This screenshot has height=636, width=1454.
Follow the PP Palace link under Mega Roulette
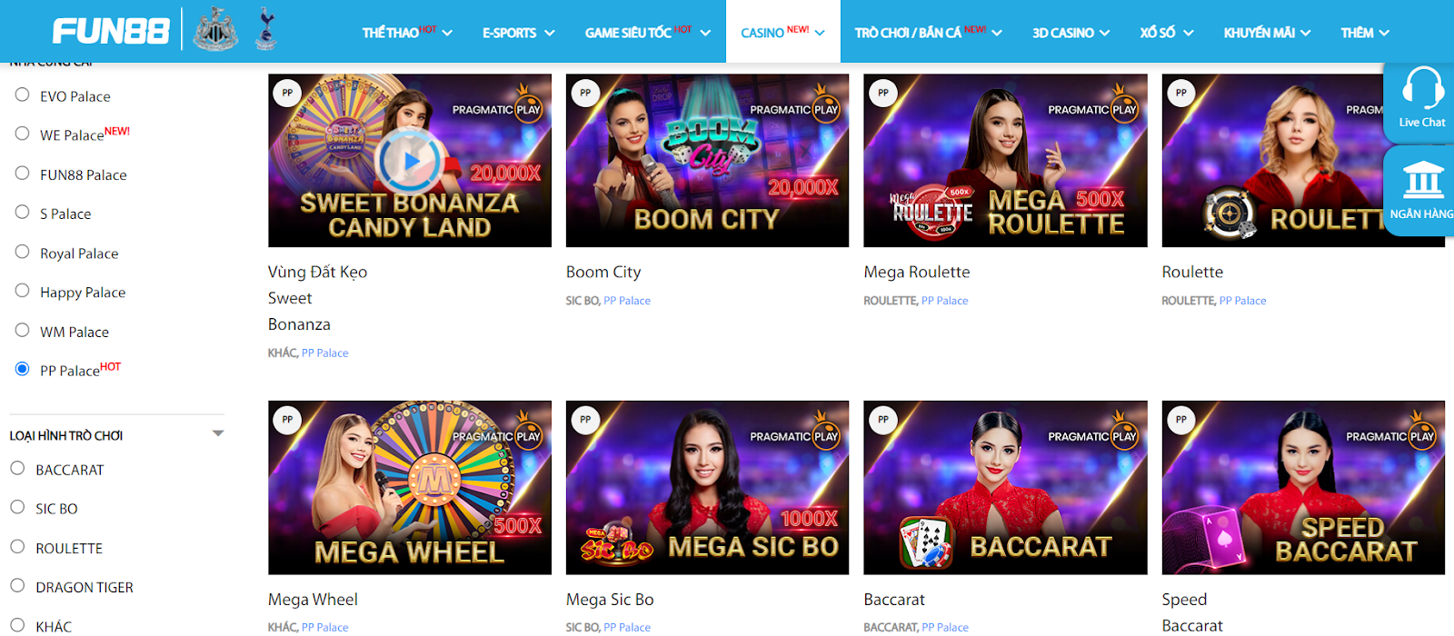click(x=944, y=301)
